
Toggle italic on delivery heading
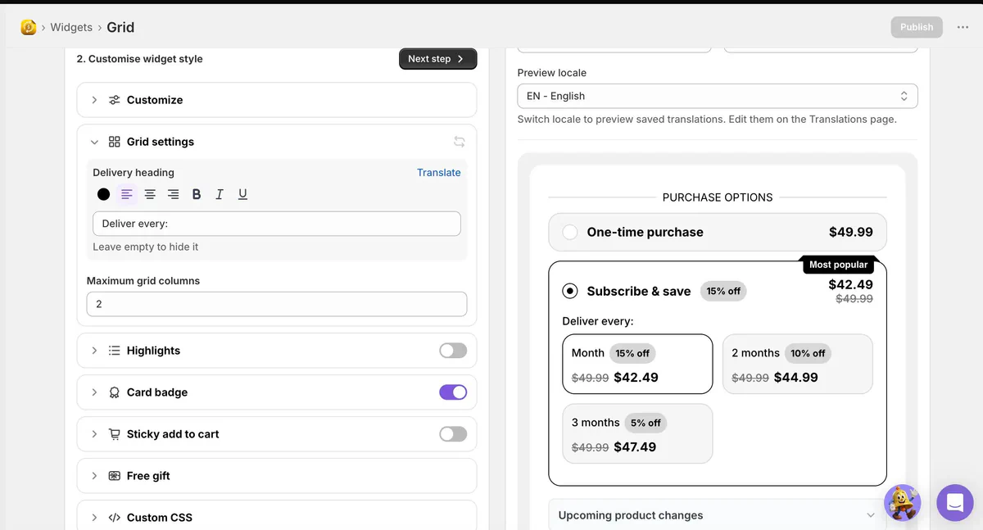pos(220,194)
